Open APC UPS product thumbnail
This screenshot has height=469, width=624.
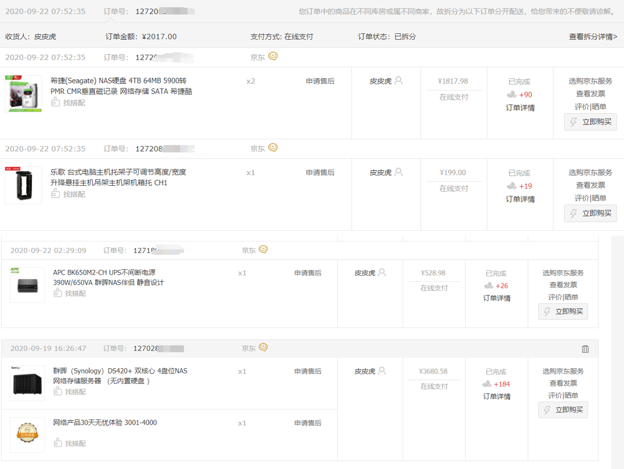27,285
